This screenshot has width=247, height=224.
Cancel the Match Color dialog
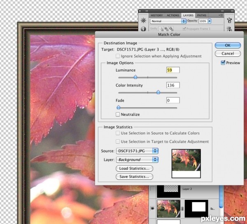click(228, 53)
